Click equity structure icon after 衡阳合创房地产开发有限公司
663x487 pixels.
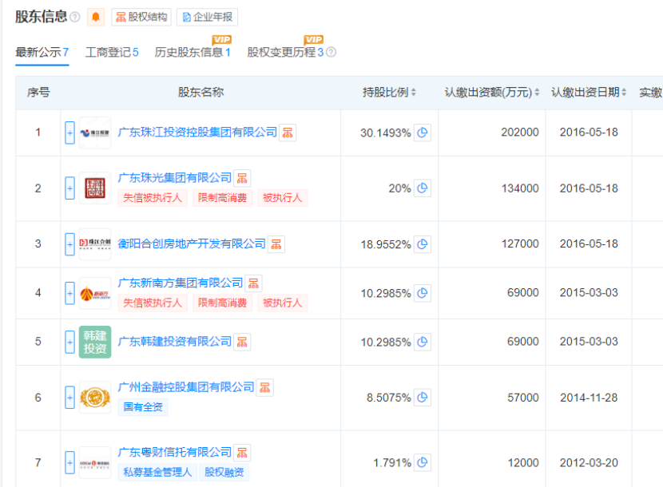point(276,243)
